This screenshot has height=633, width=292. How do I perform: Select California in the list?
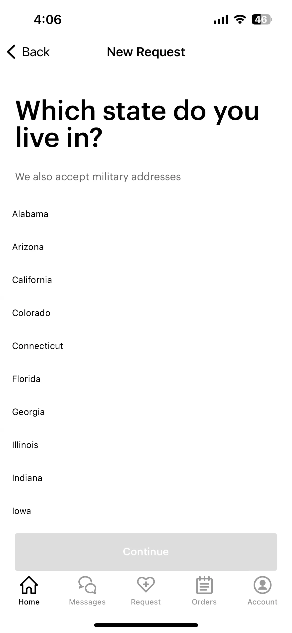tap(146, 280)
